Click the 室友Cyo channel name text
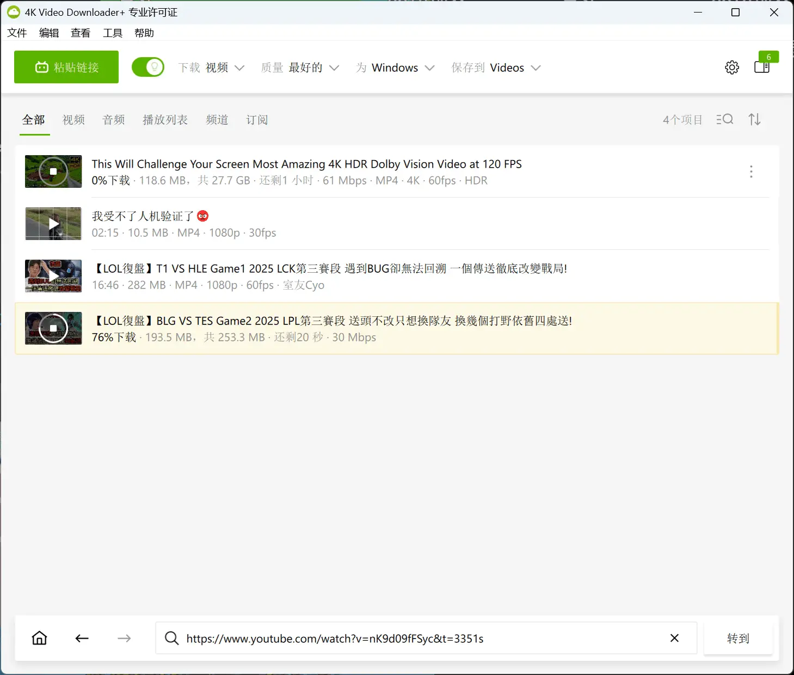Viewport: 794px width, 675px height. (304, 285)
